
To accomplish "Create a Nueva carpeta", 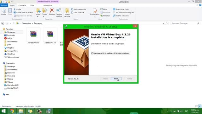I will pyautogui.click(x=67, y=13).
